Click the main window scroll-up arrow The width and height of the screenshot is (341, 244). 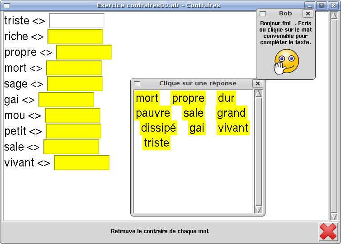pyautogui.click(x=334, y=16)
